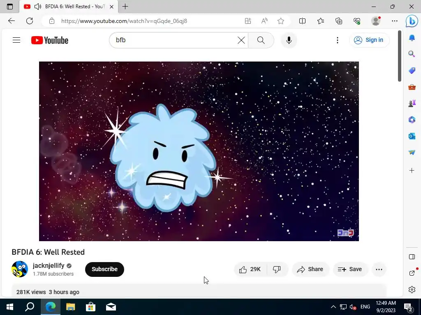Click the video player
This screenshot has height=315, width=421.
coord(199,151)
